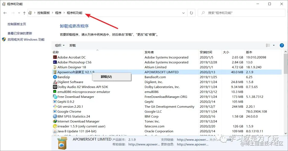The width and height of the screenshot is (288, 151).
Task: Click the Dolby Audio X2 program icon
Action: (55, 87)
